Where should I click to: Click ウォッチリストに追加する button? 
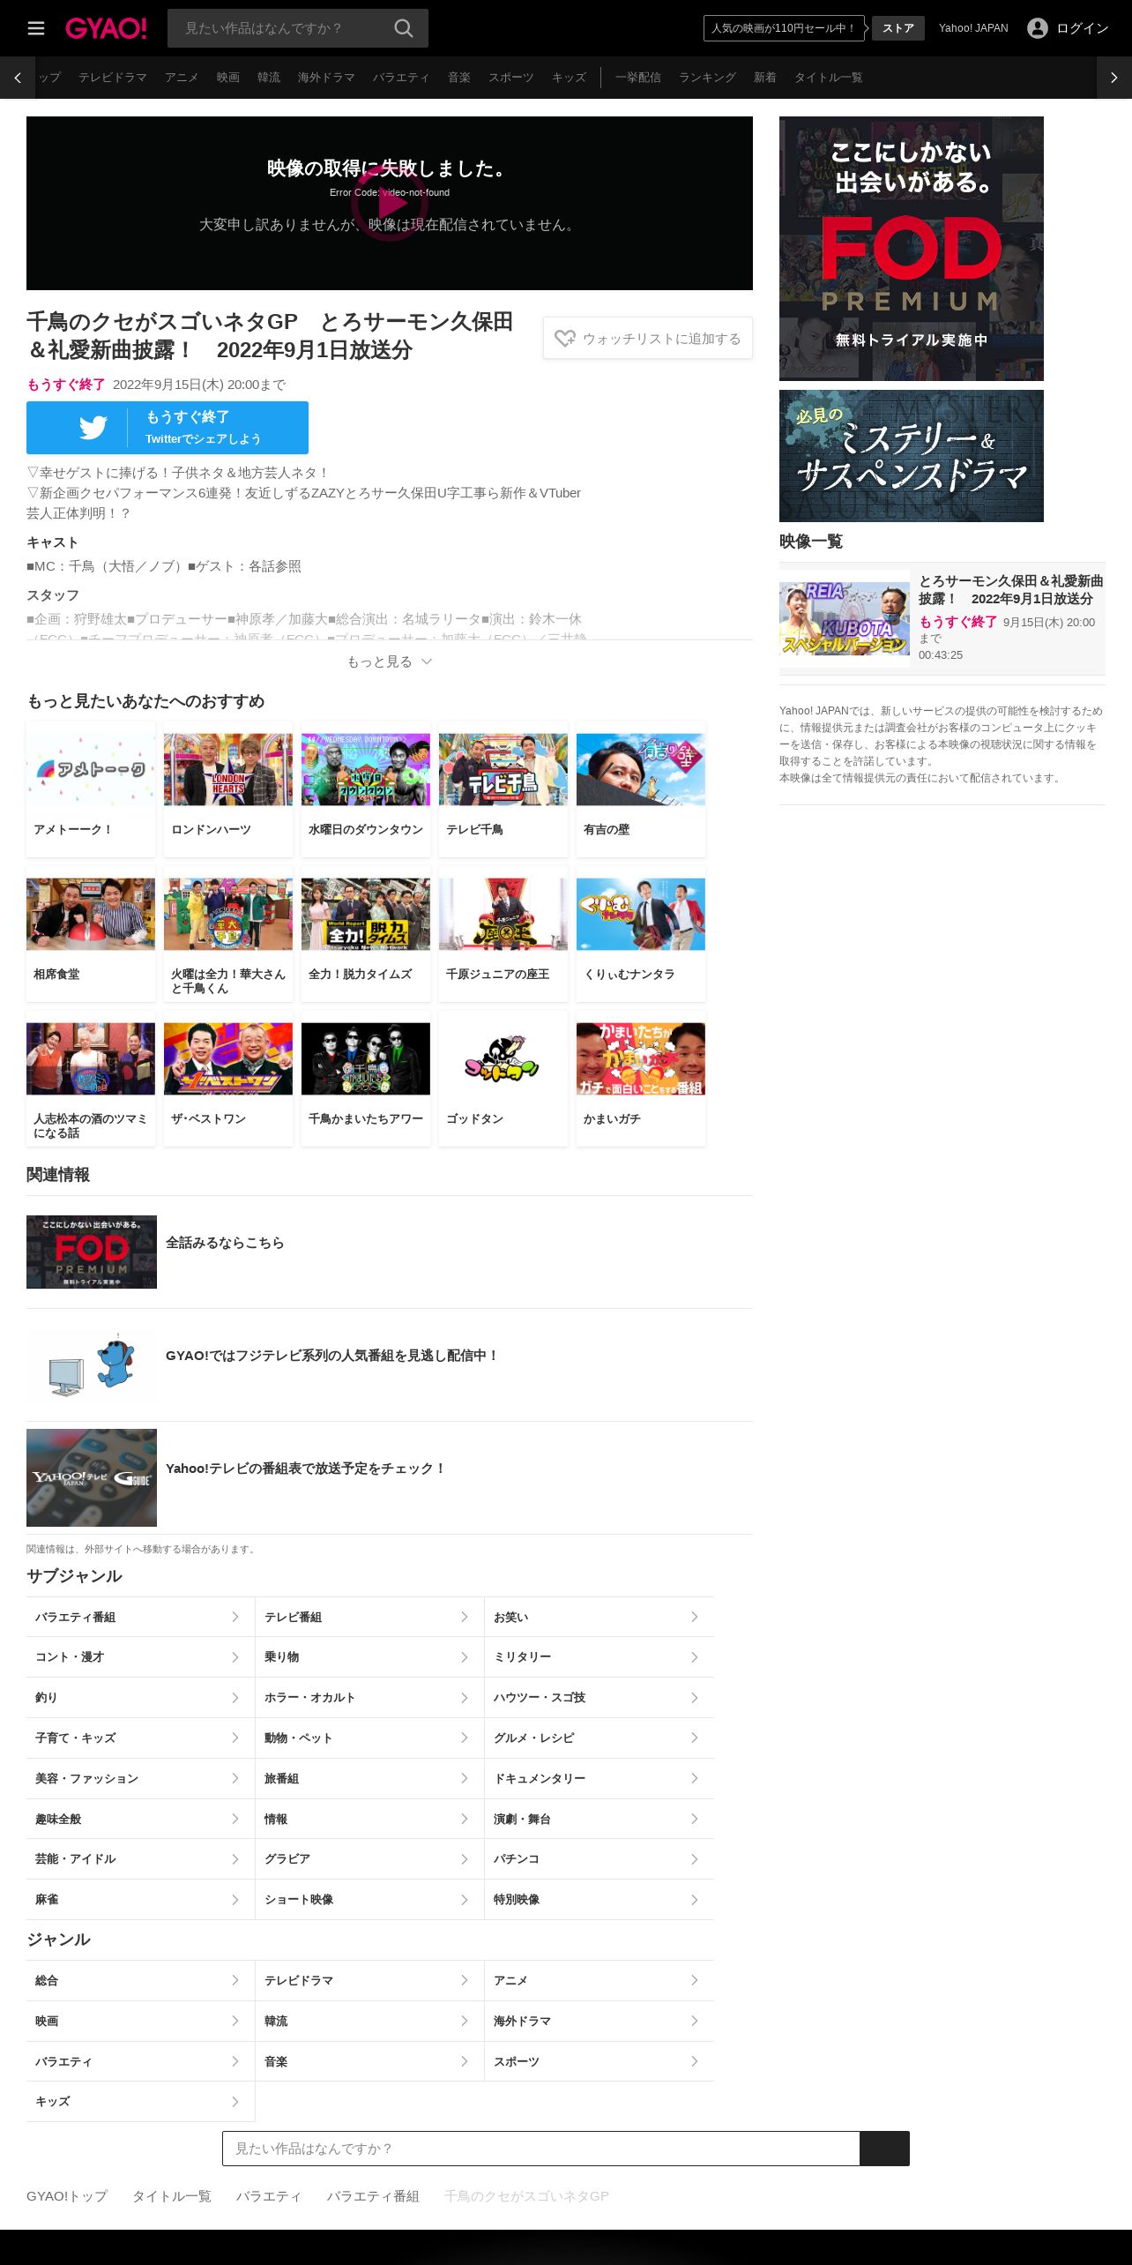click(x=648, y=339)
